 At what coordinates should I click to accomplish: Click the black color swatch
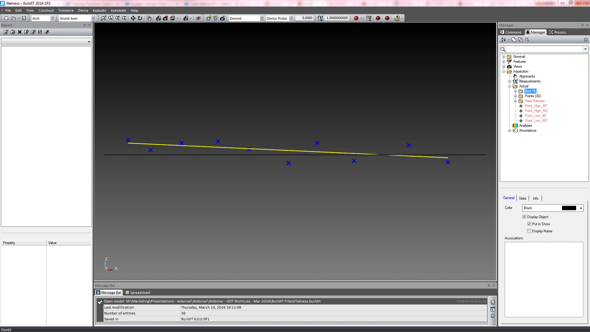click(x=569, y=208)
